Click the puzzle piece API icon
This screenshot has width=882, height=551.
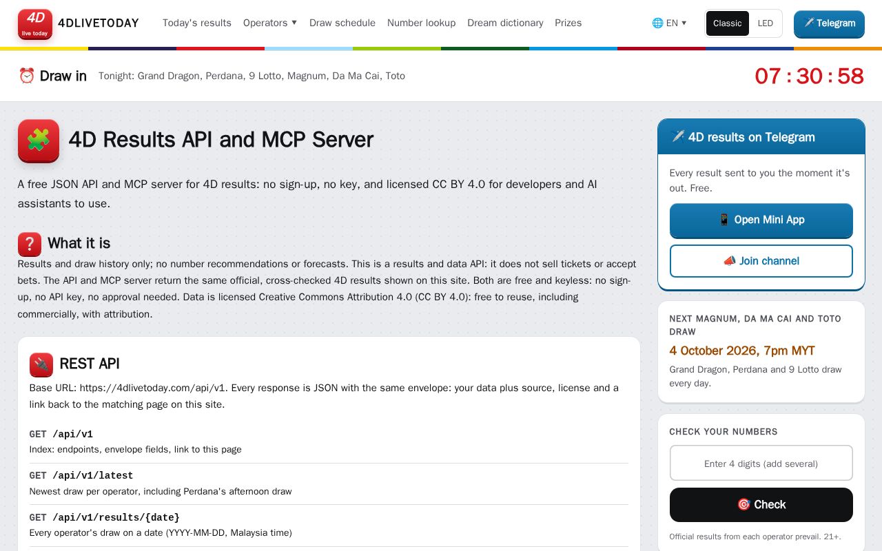[x=39, y=141]
